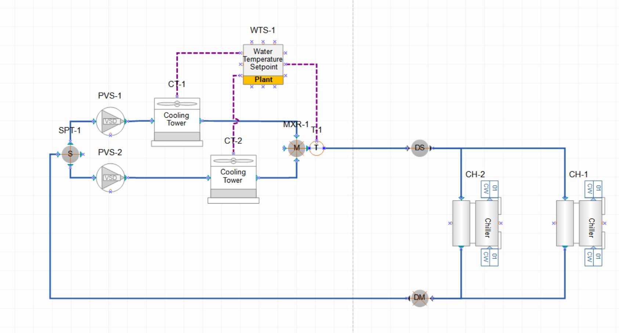Click the WTS-1 component name label
This screenshot has width=619, height=333.
[x=263, y=30]
